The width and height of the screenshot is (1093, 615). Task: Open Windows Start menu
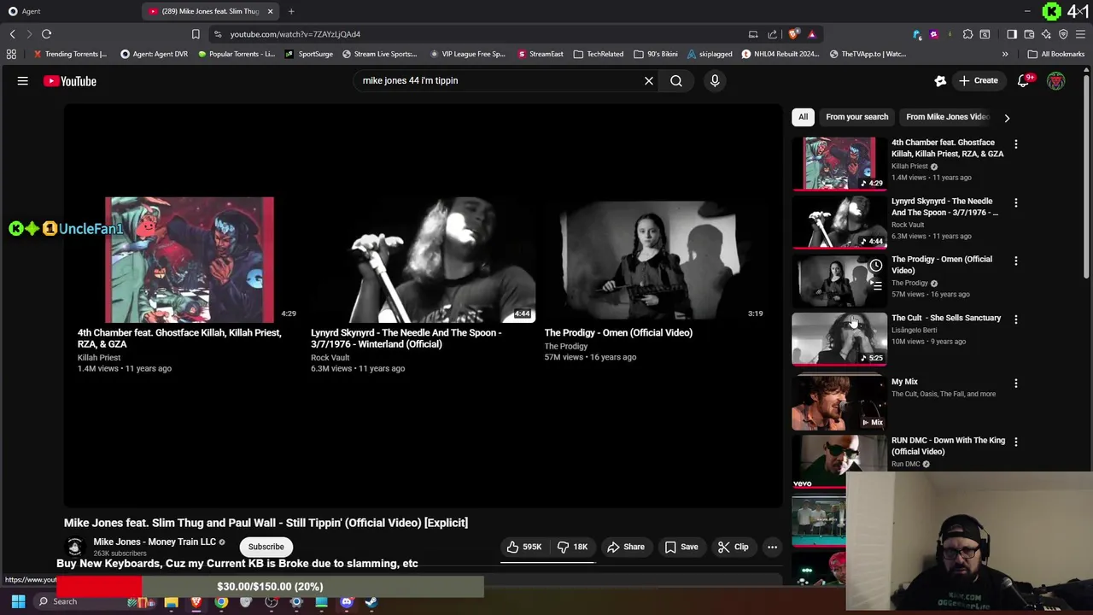tap(18, 601)
